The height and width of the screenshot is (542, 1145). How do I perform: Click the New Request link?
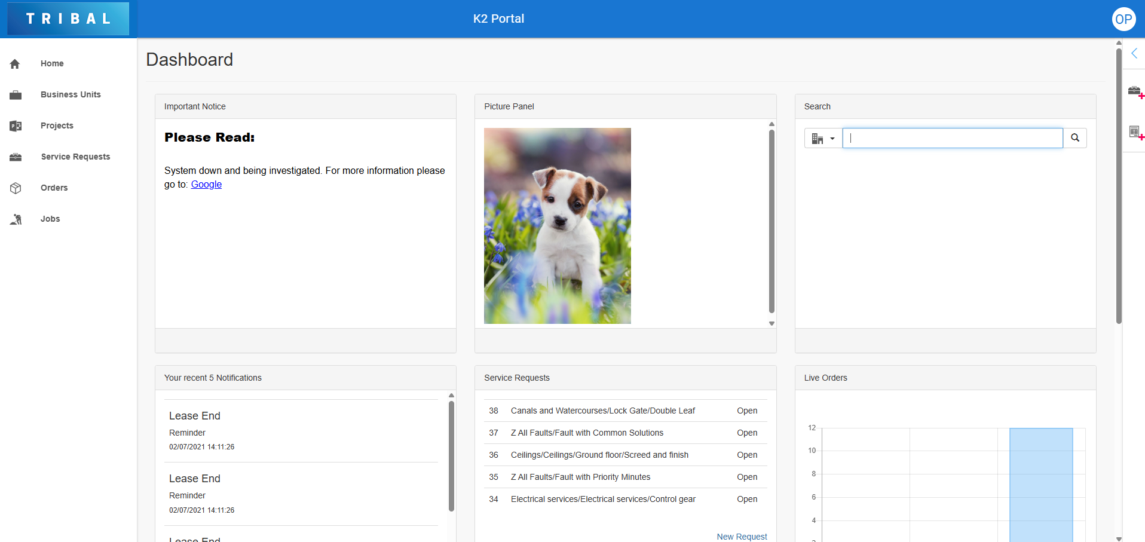pos(742,537)
